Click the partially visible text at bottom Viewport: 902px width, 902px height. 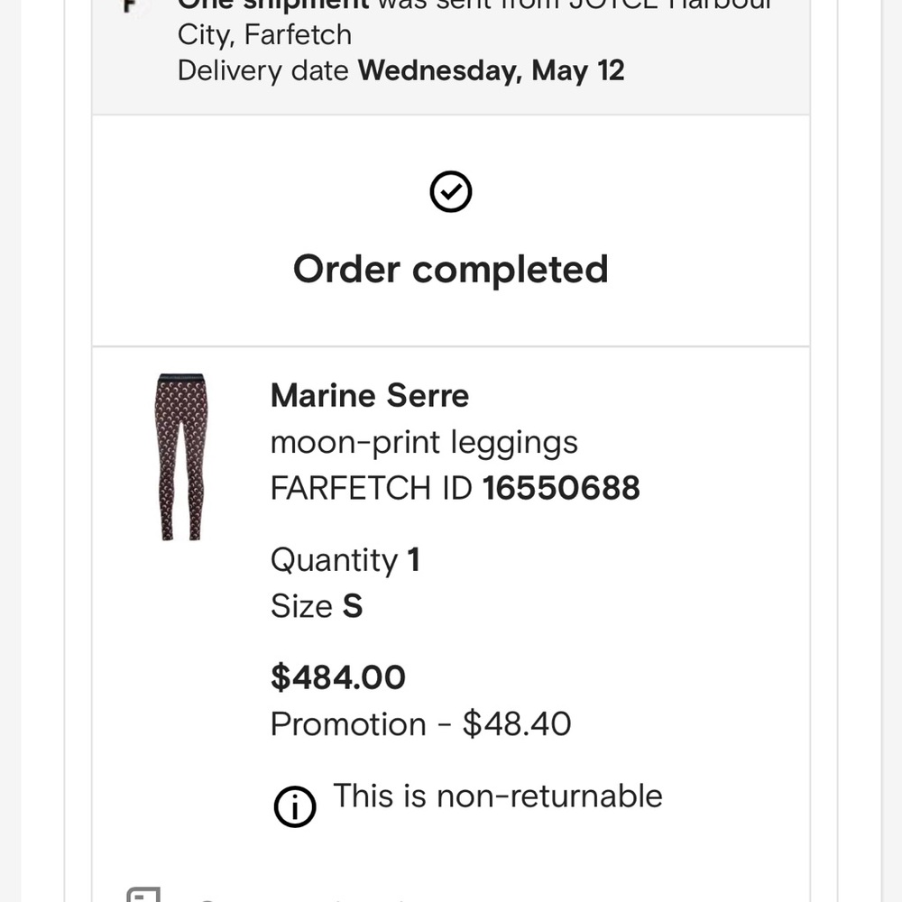298,898
